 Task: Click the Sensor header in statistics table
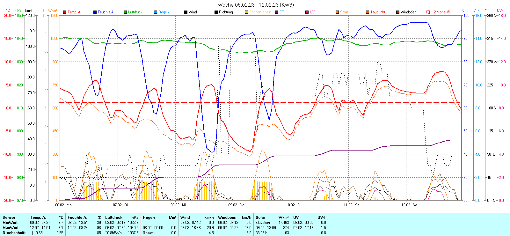pos(9,218)
